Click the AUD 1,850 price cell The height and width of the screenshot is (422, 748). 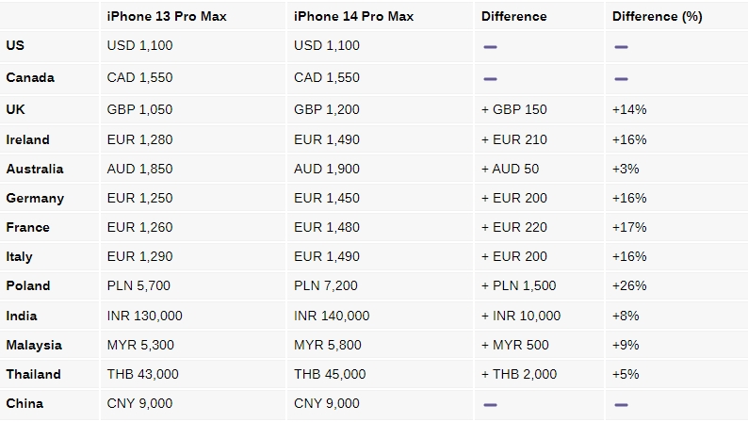[x=139, y=169]
